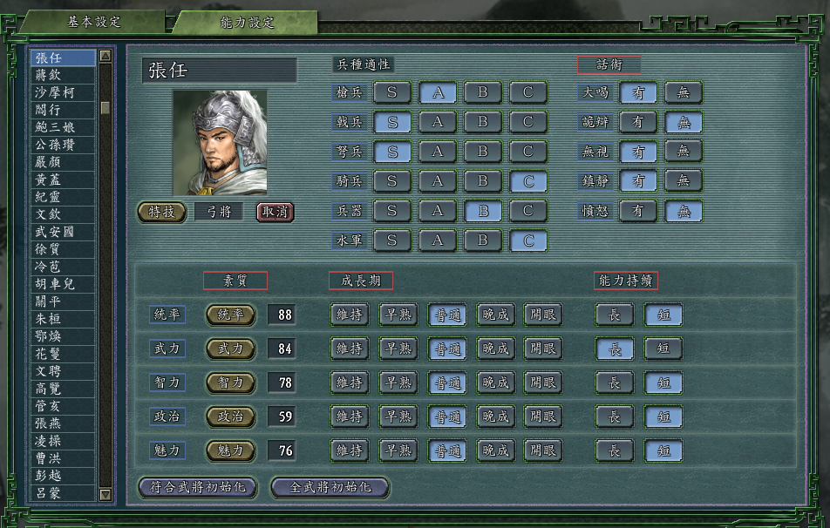Click the officer list scroll up arrow

click(x=105, y=56)
